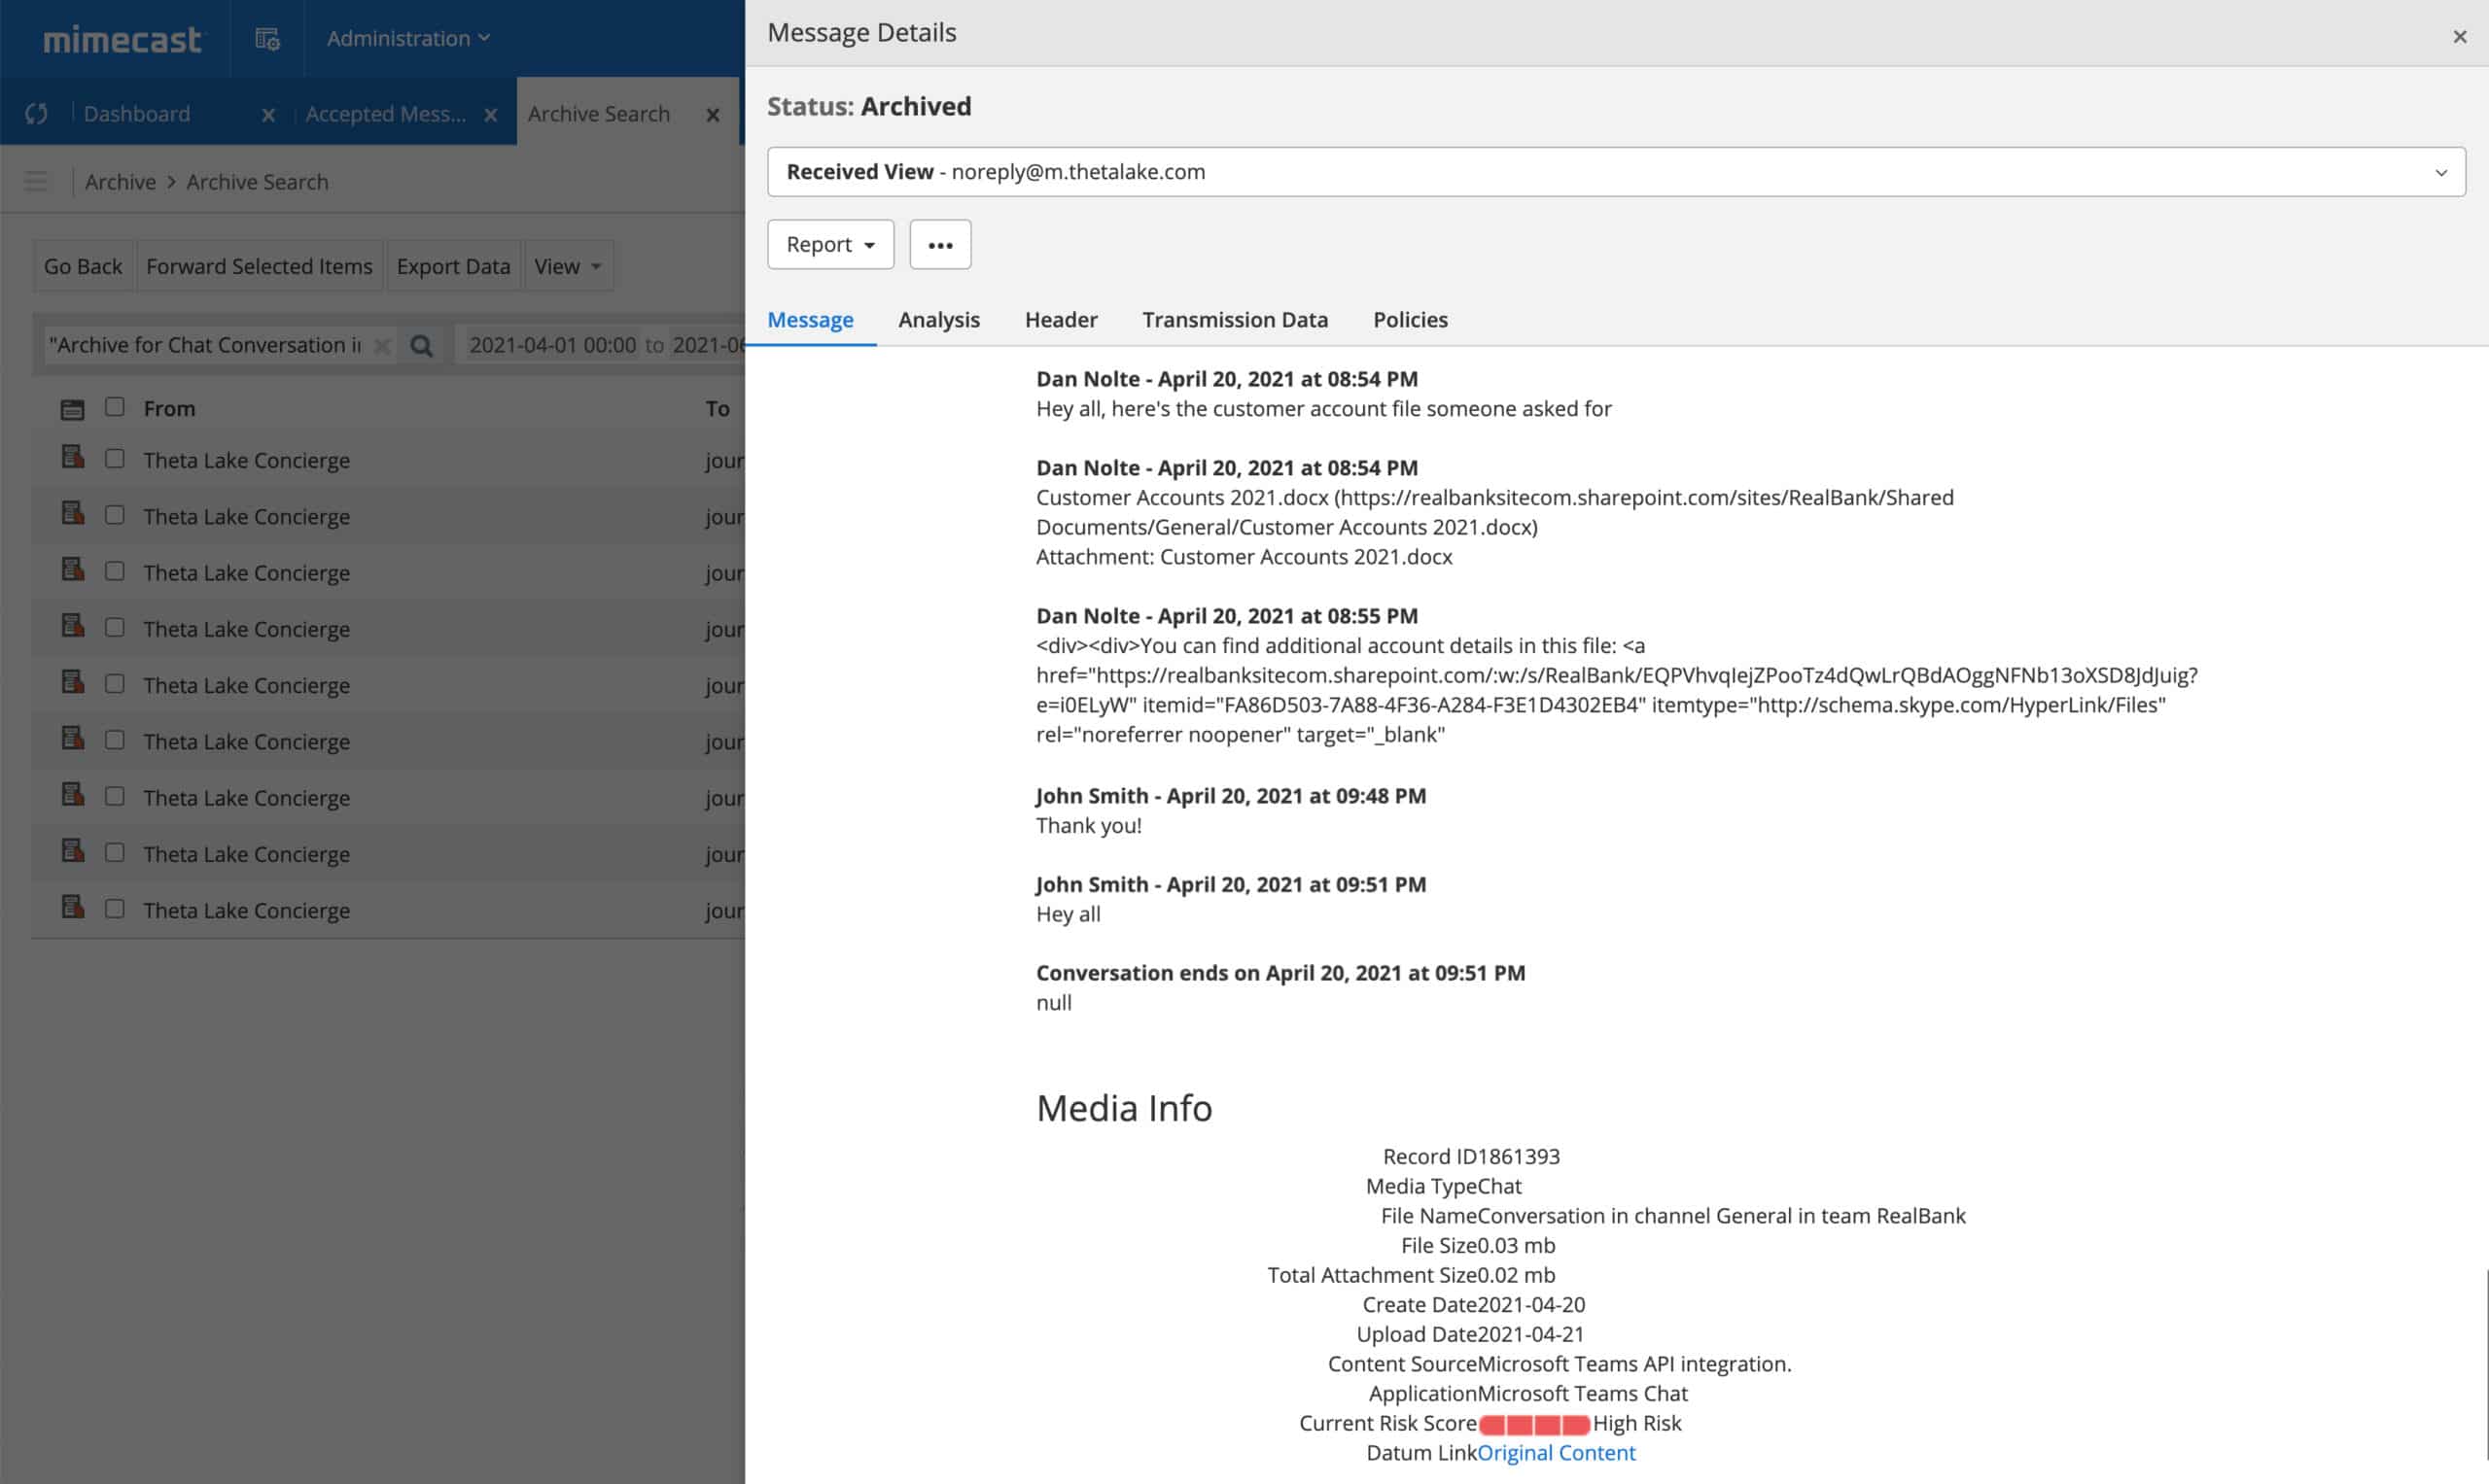This screenshot has width=2489, height=1484.
Task: Click the message icon on ninth Theta Lake row
Action: tap(72, 906)
